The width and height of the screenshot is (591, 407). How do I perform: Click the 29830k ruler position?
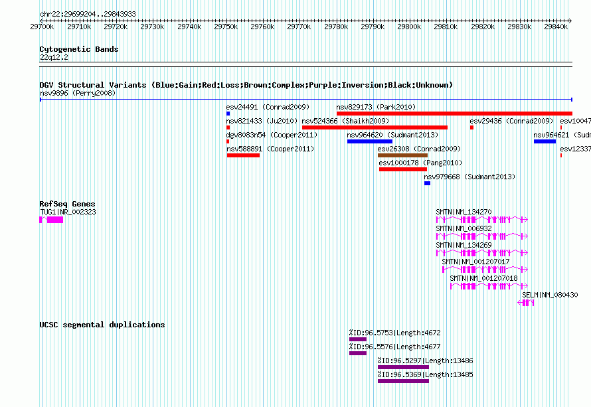coord(519,27)
